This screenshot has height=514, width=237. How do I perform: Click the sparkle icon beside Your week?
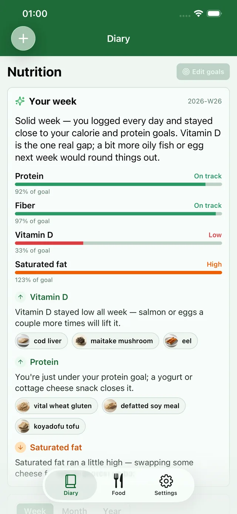click(x=20, y=101)
